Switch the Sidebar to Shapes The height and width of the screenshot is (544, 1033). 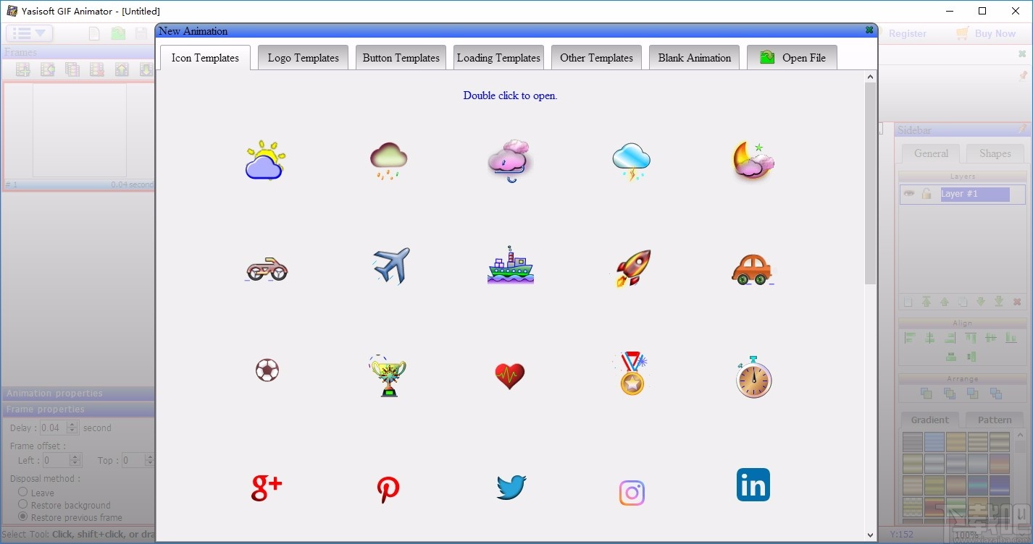pos(995,153)
